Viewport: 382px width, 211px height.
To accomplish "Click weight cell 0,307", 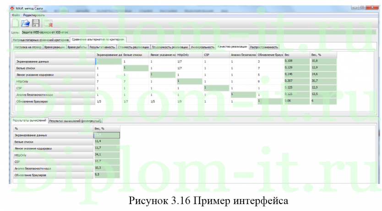I will point(296,81).
